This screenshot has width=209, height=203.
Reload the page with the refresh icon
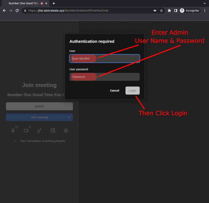[17, 11]
